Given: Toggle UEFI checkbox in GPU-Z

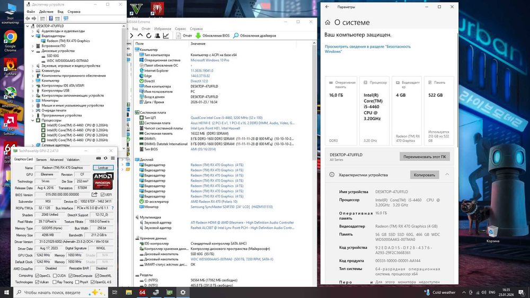Looking at the screenshot, I should point(102,195).
